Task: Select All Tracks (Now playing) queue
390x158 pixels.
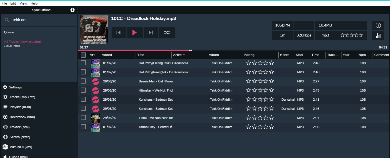Action: point(23,42)
